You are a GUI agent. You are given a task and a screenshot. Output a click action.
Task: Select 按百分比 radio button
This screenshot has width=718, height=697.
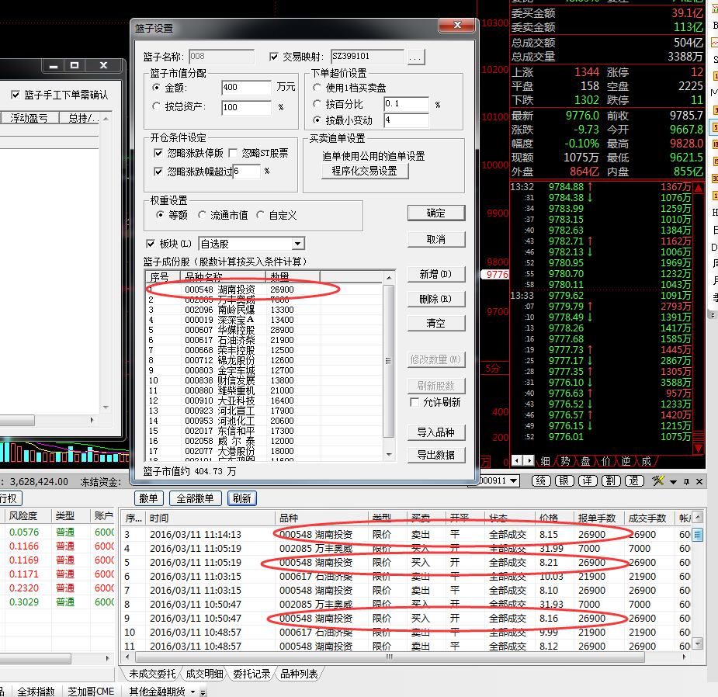click(x=317, y=104)
